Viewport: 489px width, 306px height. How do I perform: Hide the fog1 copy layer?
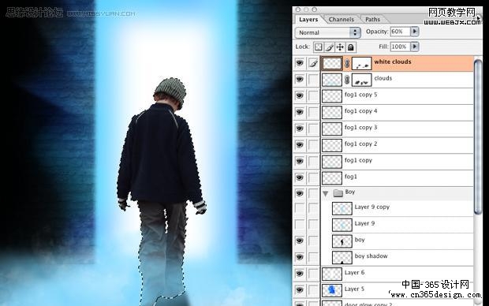point(300,161)
